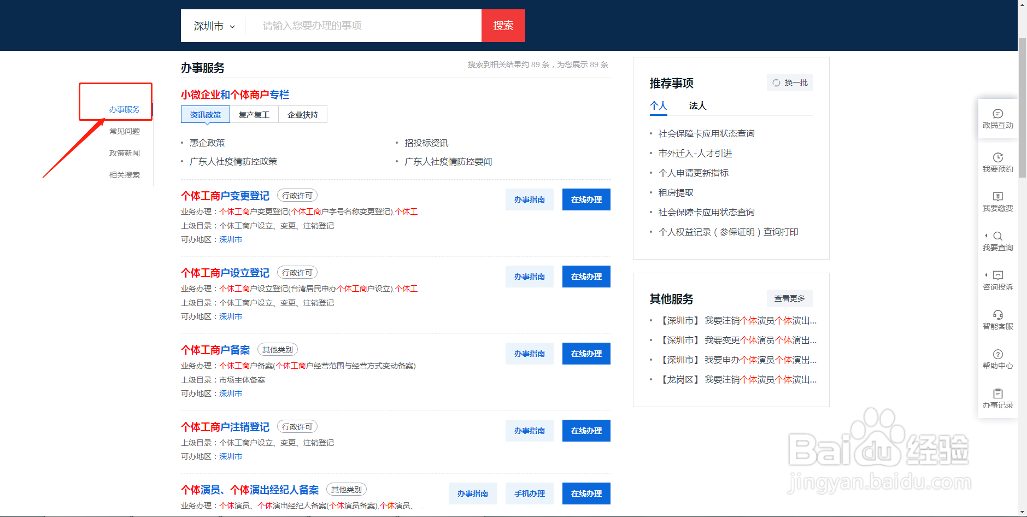
Task: Open the 我要缴费 sidebar icon
Action: 997,202
